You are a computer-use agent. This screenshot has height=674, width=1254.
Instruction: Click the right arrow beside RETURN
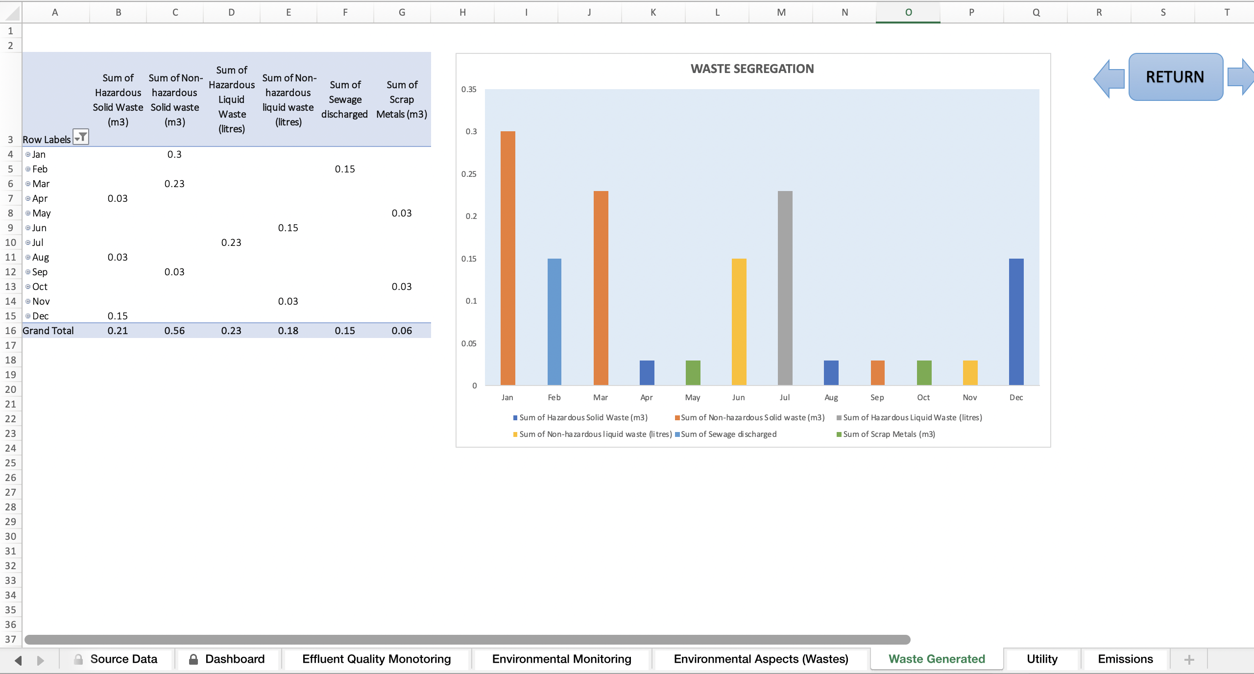1241,77
